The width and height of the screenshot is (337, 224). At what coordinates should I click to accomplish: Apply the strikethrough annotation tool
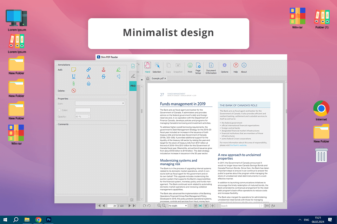click(104, 76)
